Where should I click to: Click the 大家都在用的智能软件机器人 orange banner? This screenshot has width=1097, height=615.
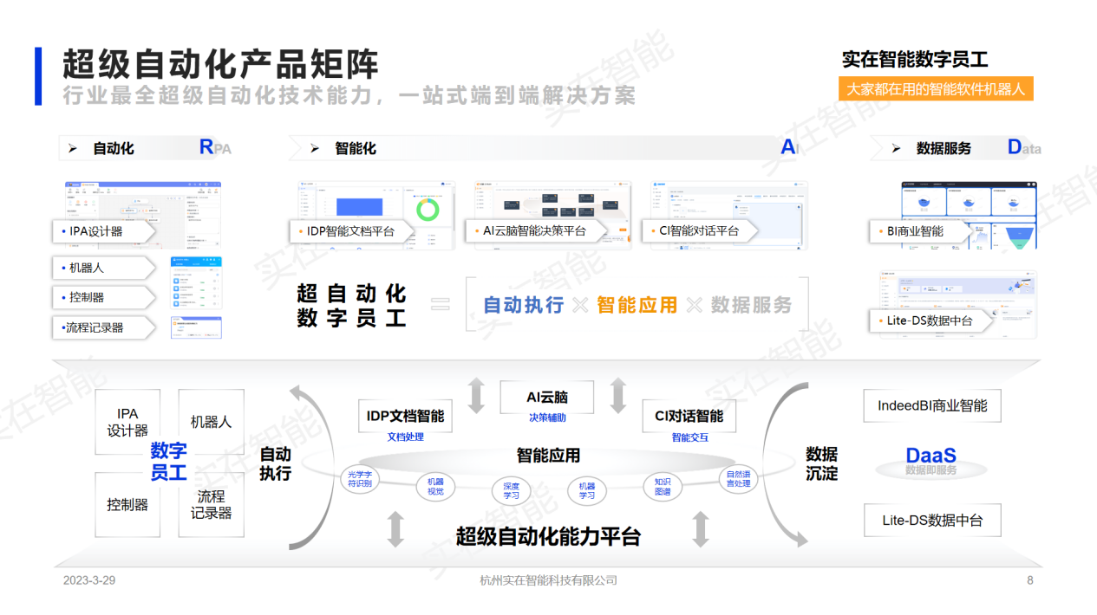pos(935,87)
